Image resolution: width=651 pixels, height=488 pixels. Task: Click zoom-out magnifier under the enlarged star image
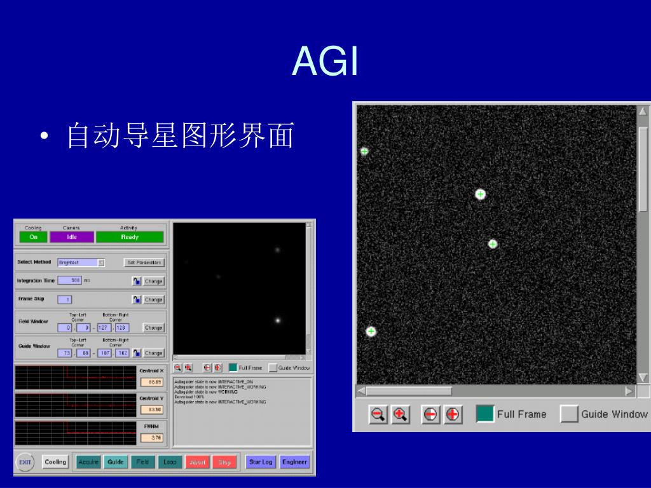pos(378,415)
